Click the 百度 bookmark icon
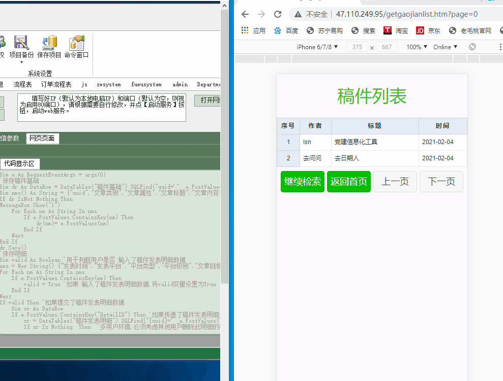The image size is (503, 381). coord(279,30)
